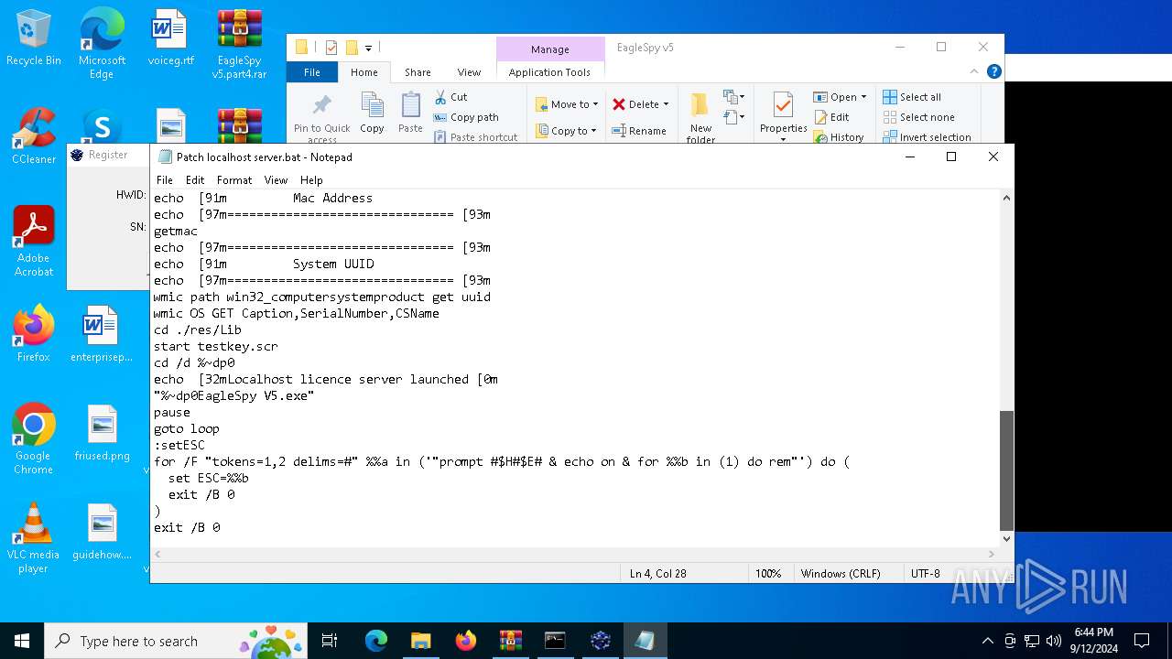Viewport: 1172px width, 659px height.
Task: Open Notepad Edit menu
Action: tap(195, 180)
